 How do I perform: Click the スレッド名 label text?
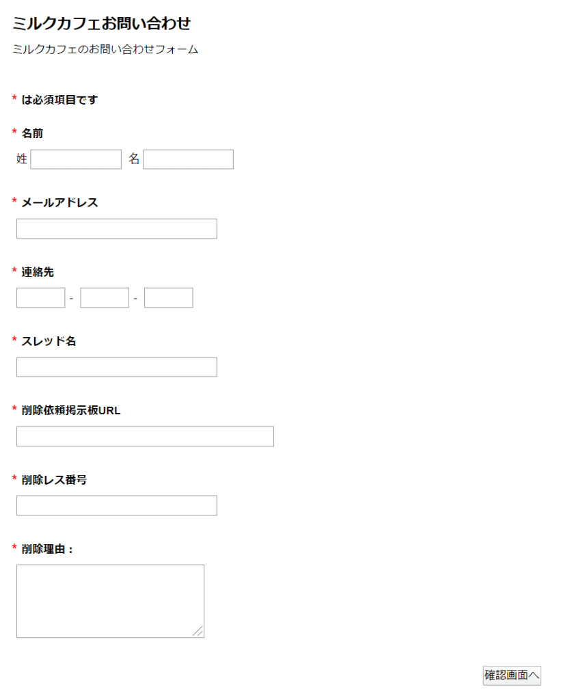coord(49,341)
